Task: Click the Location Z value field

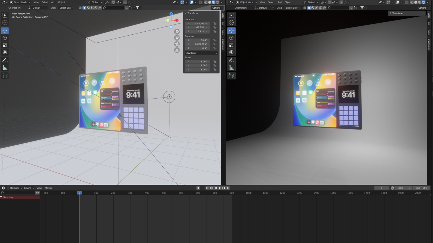Action: point(197,32)
